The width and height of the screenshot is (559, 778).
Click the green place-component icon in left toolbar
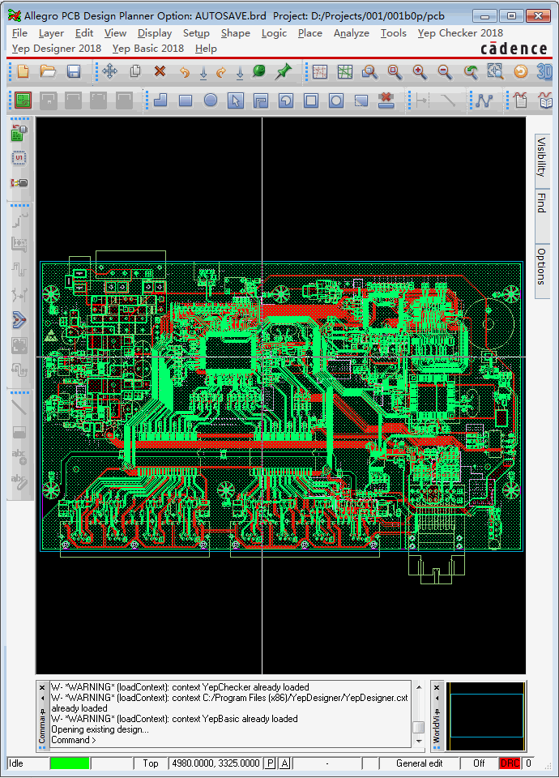point(19,133)
